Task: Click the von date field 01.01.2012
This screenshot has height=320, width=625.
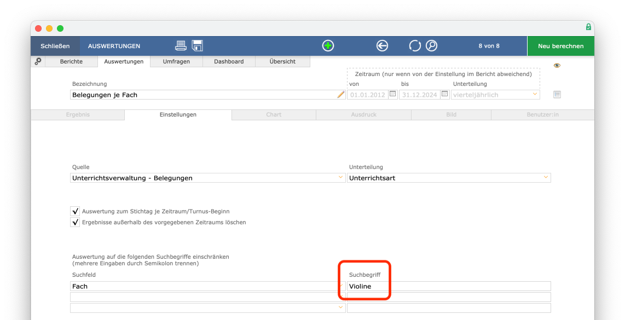Action: pyautogui.click(x=368, y=95)
